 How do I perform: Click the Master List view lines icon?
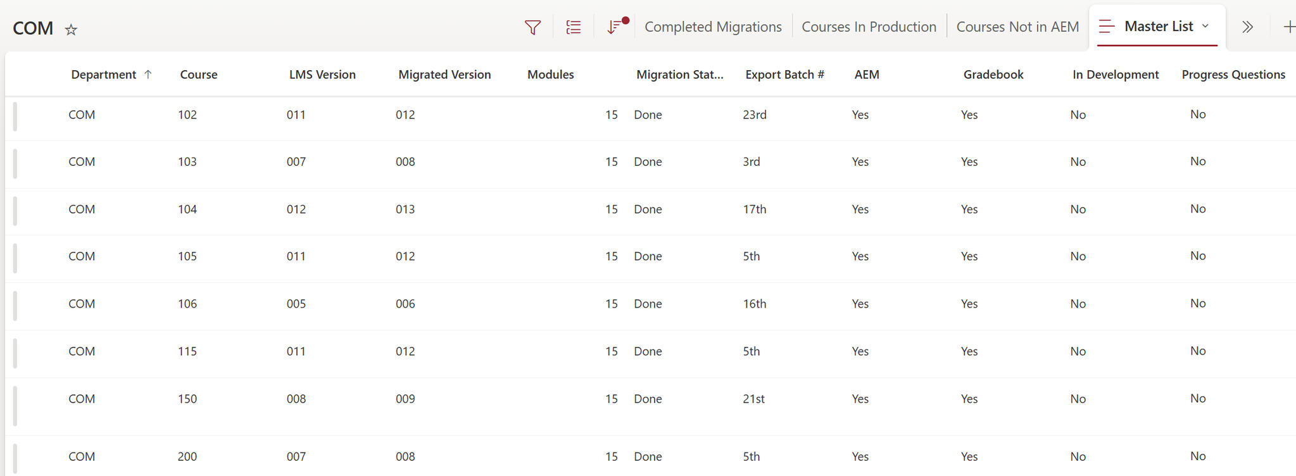[x=1107, y=27]
